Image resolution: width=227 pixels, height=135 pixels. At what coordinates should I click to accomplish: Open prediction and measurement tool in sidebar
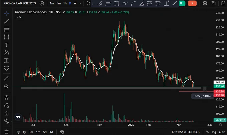click(x=7, y=60)
